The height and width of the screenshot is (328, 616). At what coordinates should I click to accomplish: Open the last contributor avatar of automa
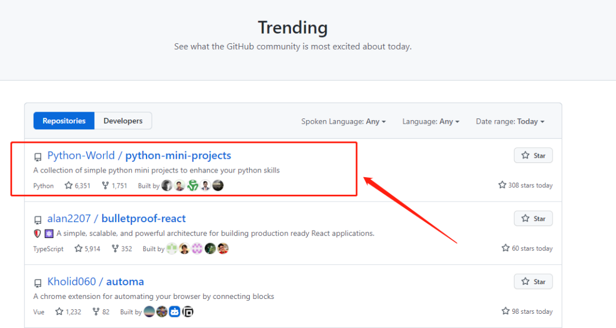pos(188,311)
